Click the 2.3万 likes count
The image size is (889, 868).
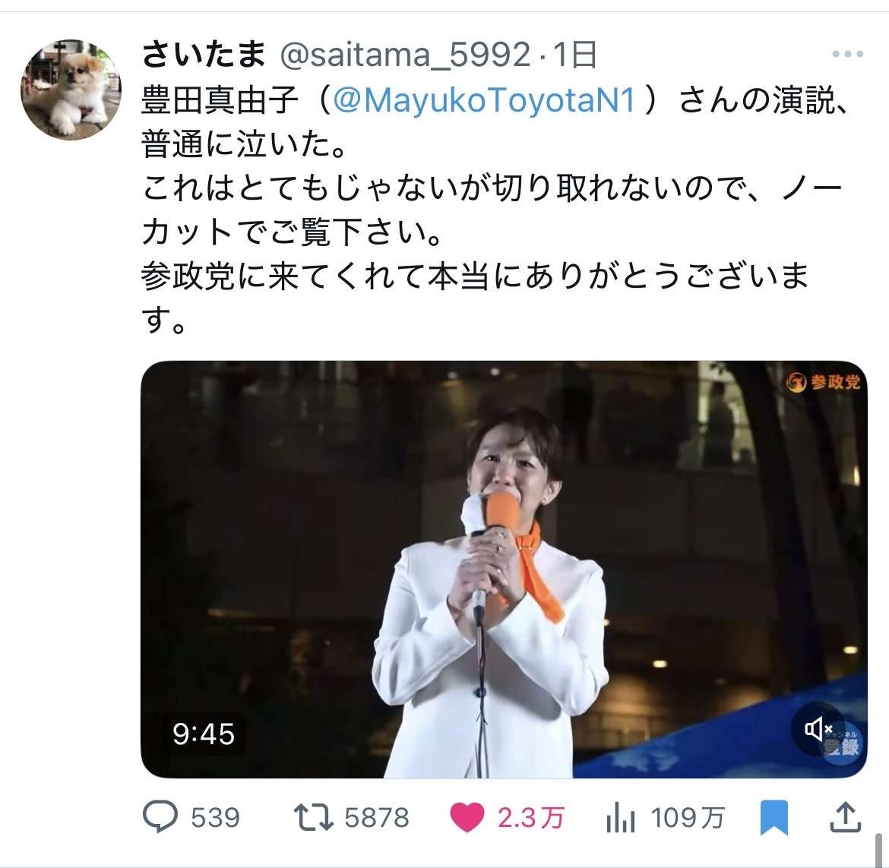tap(530, 818)
